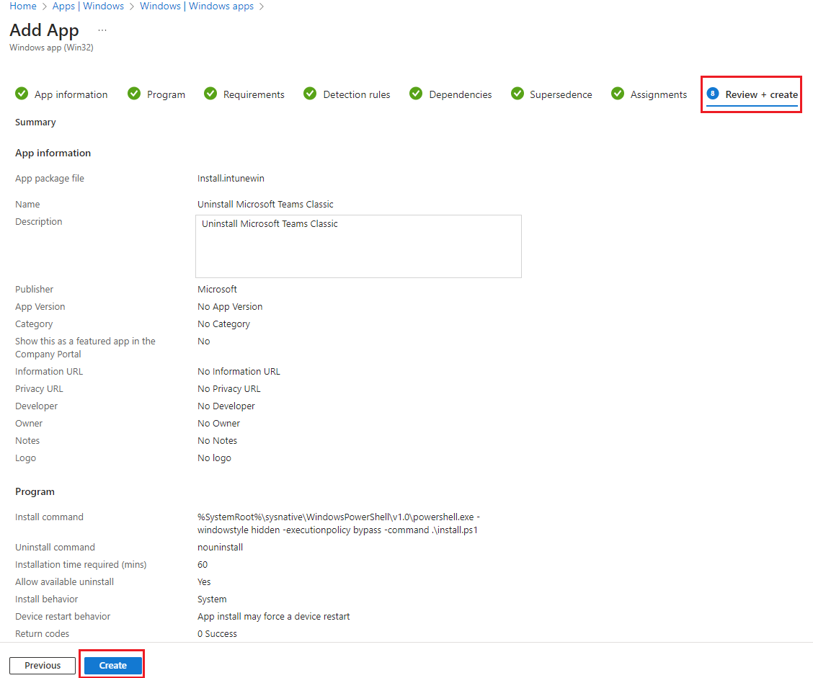813x678 pixels.
Task: Click the Publisher value Microsoft
Action: coord(217,289)
